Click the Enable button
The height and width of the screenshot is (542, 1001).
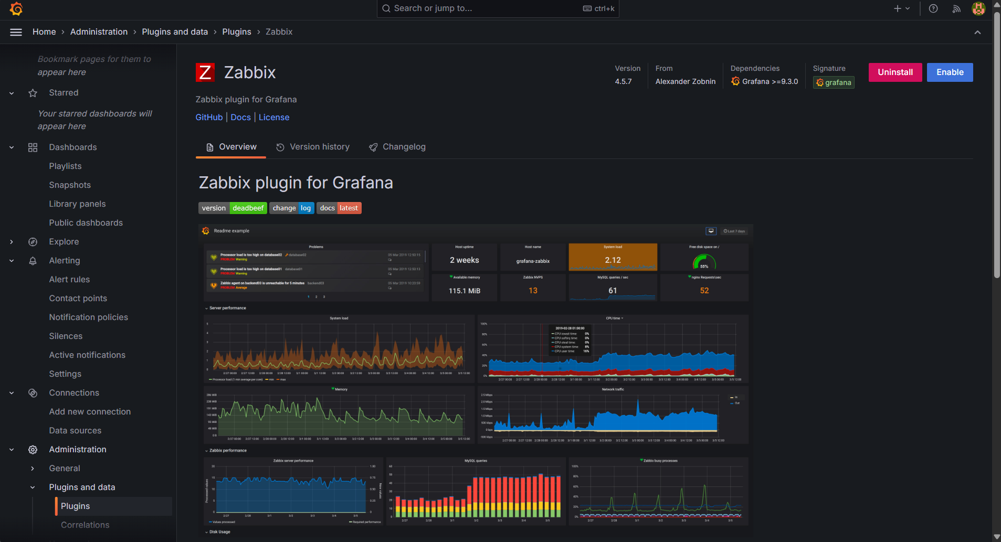coord(950,72)
